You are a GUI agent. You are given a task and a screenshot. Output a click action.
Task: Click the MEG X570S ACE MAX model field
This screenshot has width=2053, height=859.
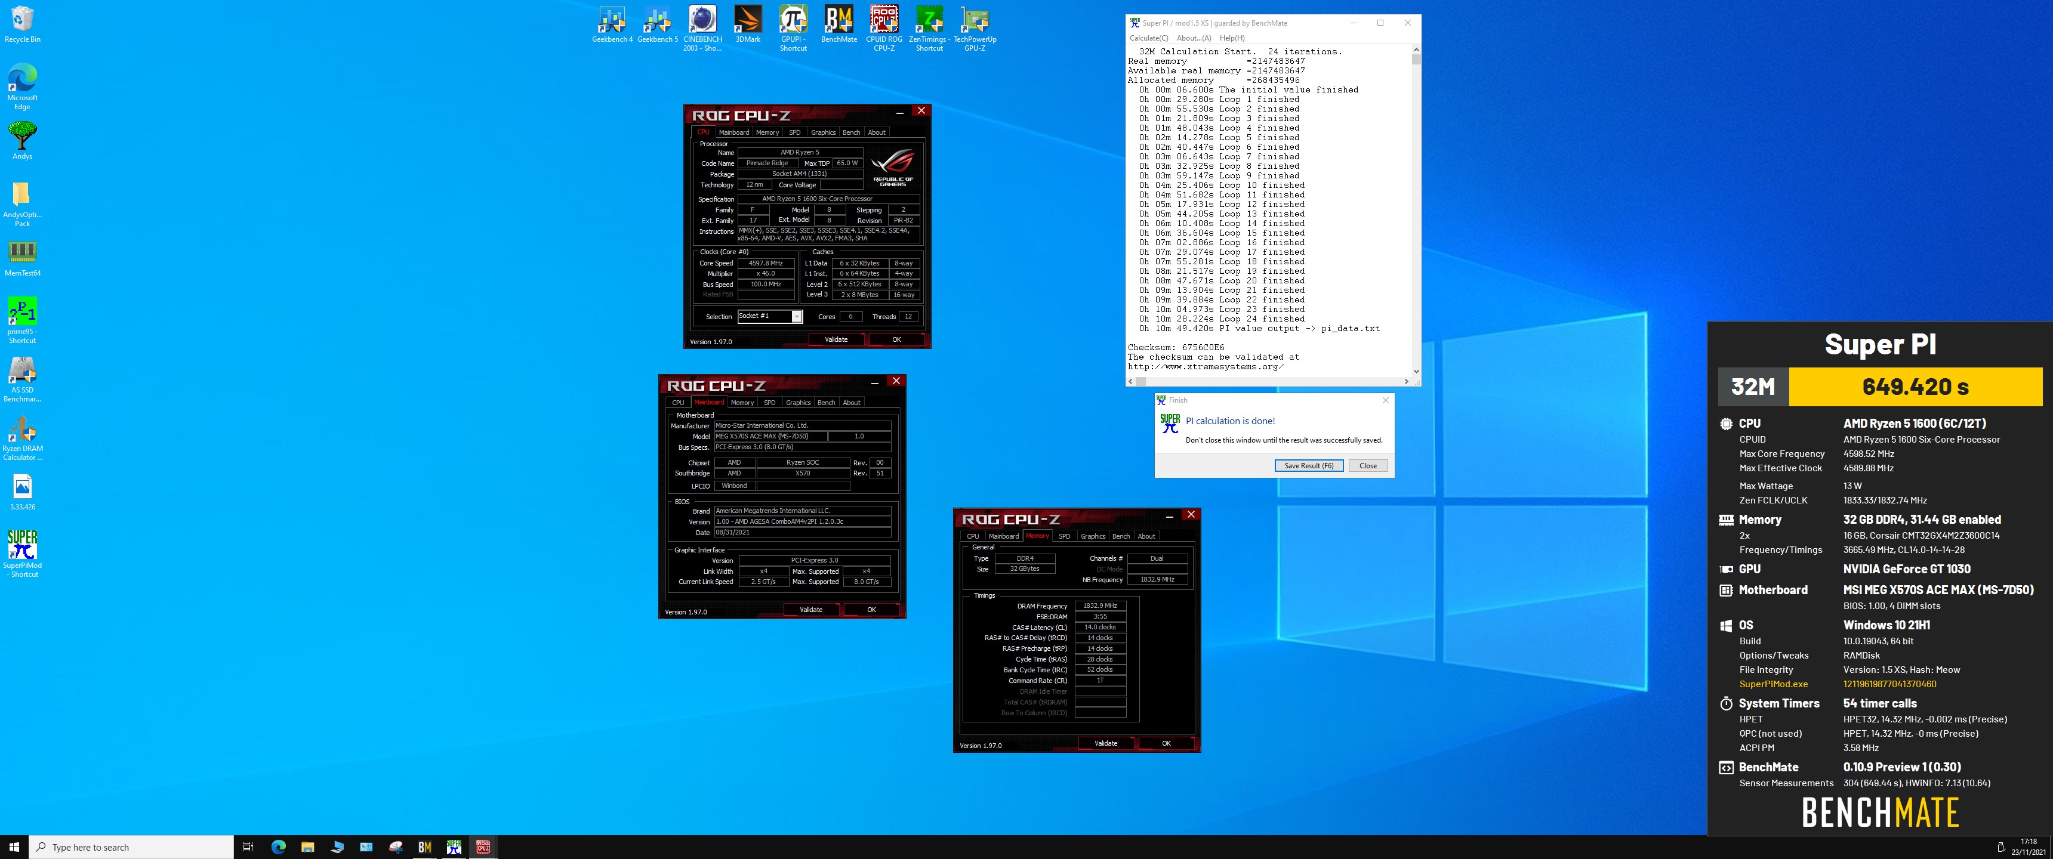770,436
